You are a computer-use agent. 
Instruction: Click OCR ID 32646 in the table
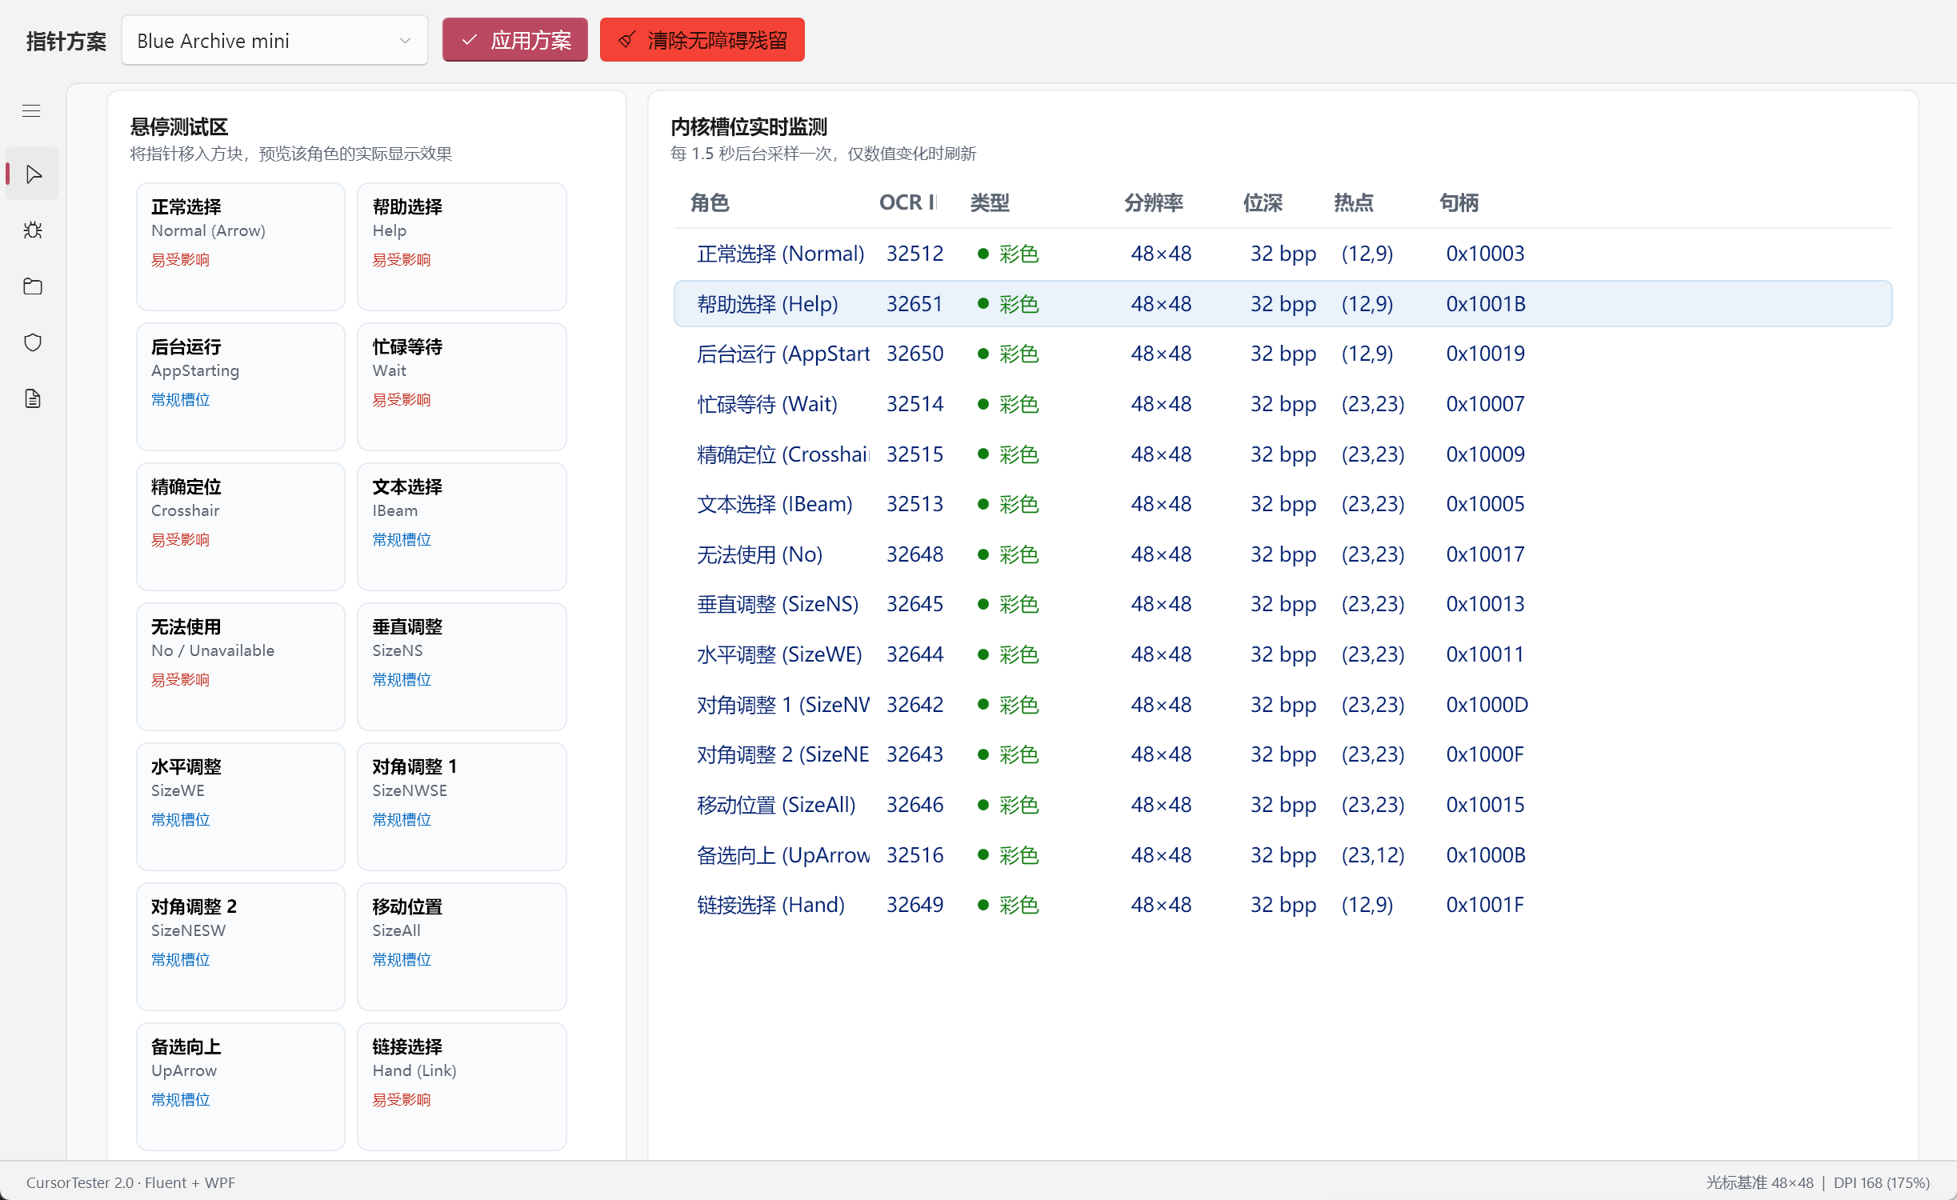pyautogui.click(x=914, y=805)
